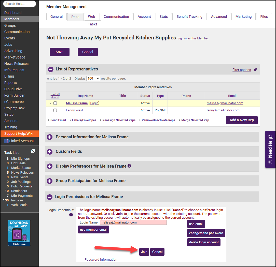Viewport: 276px width, 267px height.
Task: Open the Files tab
Action: (264, 17)
